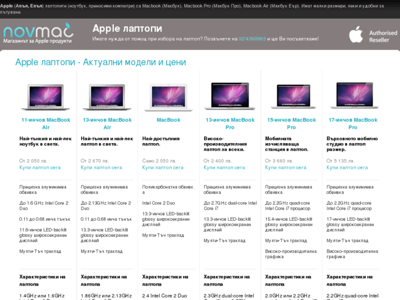The width and height of the screenshot is (400, 300).
Task: Click 'Високо-производителния лаптоп за всеки.' tagline
Action: click(x=225, y=144)
